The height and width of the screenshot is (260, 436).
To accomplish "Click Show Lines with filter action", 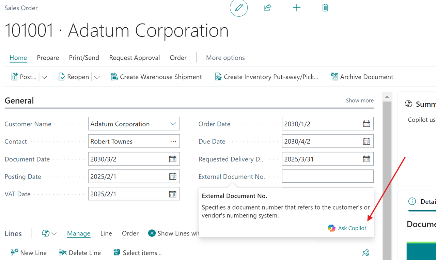I will [x=173, y=233].
